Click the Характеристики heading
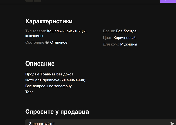176x125 pixels. pyautogui.click(x=49, y=21)
